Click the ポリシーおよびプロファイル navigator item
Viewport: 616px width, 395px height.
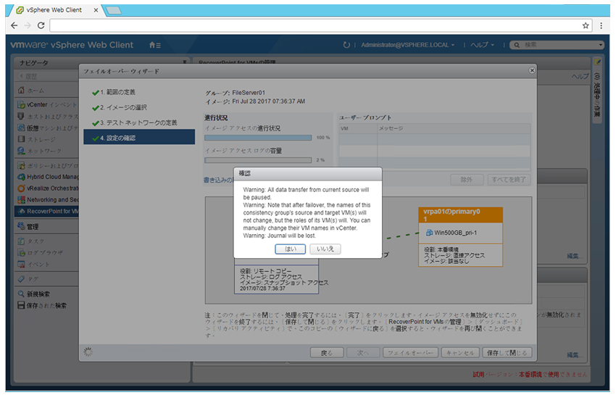[47, 165]
